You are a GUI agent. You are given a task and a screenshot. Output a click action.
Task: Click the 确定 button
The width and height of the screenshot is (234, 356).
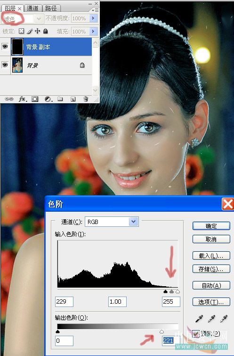point(211,226)
